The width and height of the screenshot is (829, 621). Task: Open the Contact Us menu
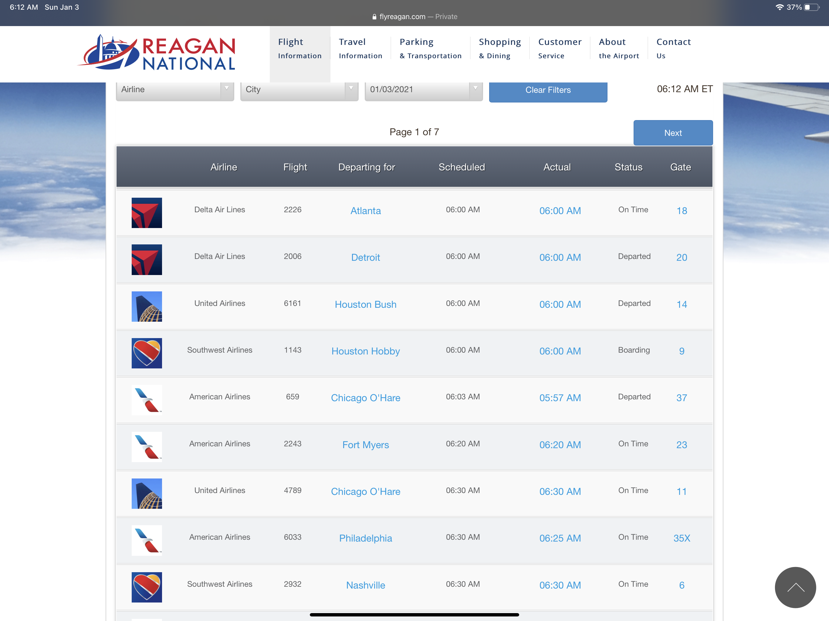[x=673, y=49]
